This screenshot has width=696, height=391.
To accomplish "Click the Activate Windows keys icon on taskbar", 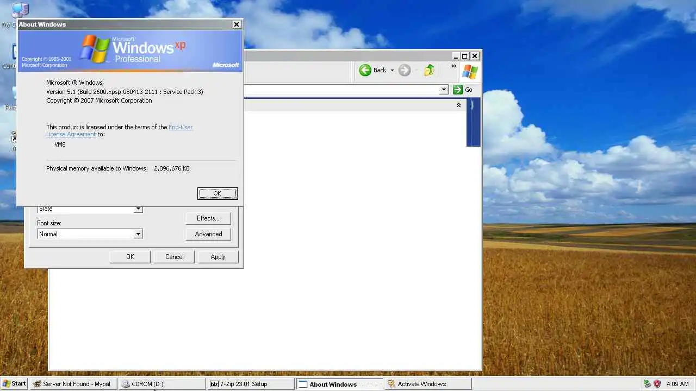I will point(391,384).
